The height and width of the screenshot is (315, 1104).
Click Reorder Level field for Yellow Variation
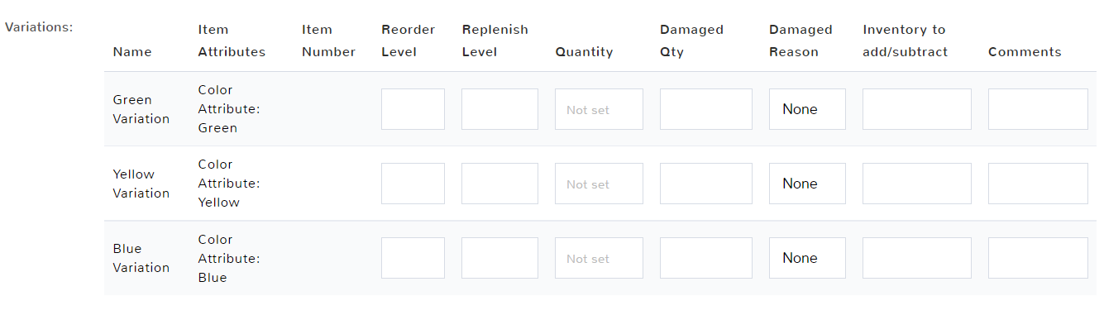tap(413, 184)
